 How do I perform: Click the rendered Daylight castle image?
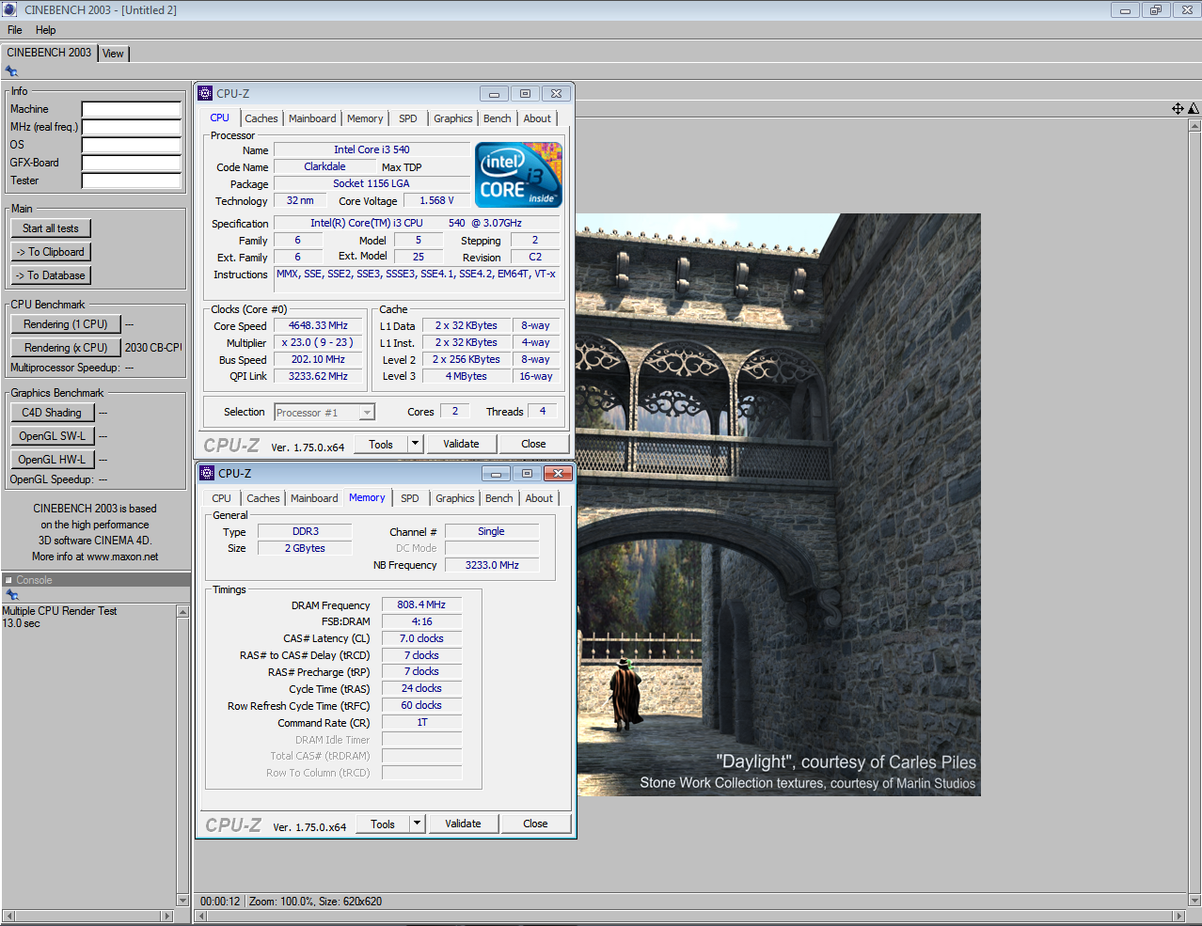coord(779,505)
